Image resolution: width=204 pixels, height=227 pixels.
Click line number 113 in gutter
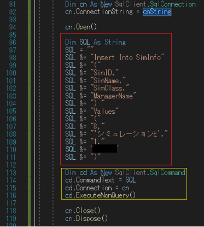pyautogui.click(x=11, y=173)
